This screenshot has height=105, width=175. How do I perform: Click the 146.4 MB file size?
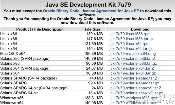(94, 49)
